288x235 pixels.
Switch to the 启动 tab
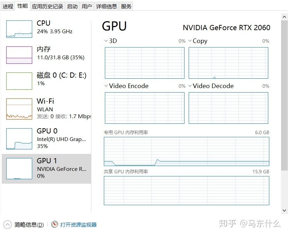[72, 6]
